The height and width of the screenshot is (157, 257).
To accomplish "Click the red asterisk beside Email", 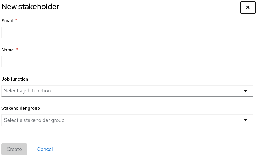I will [x=16, y=20].
